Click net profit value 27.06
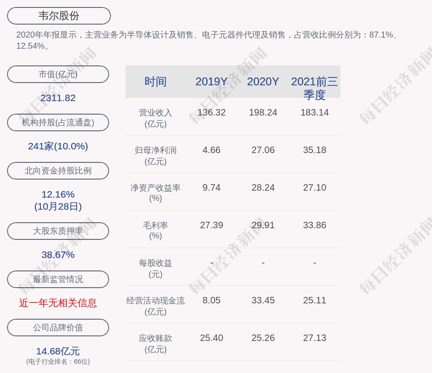Image resolution: width=432 pixels, height=373 pixels. [263, 150]
